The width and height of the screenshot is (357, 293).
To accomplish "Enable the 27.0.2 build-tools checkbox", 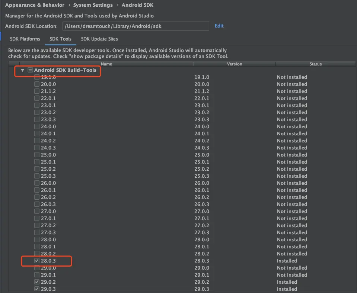I will click(36, 225).
